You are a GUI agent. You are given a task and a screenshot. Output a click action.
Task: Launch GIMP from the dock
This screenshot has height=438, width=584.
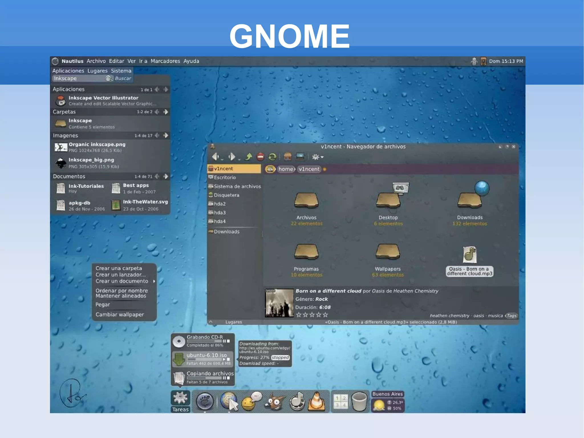pos(275,402)
